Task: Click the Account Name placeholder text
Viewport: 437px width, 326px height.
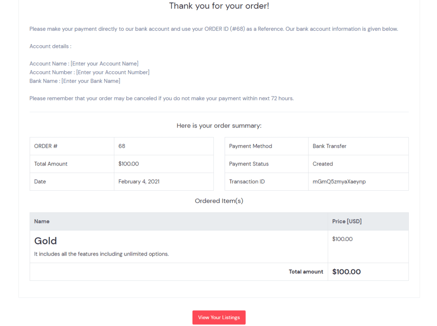Action: [x=105, y=64]
